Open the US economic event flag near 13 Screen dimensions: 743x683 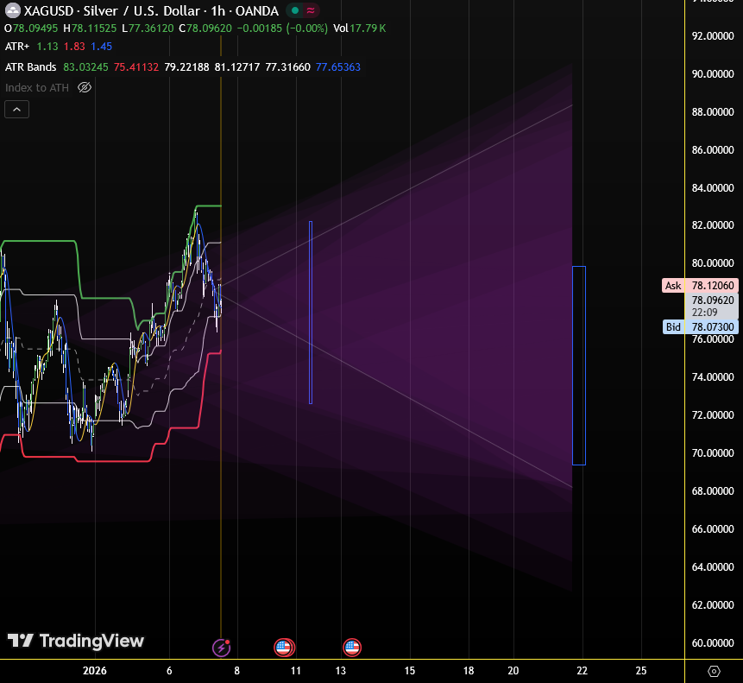pos(351,648)
